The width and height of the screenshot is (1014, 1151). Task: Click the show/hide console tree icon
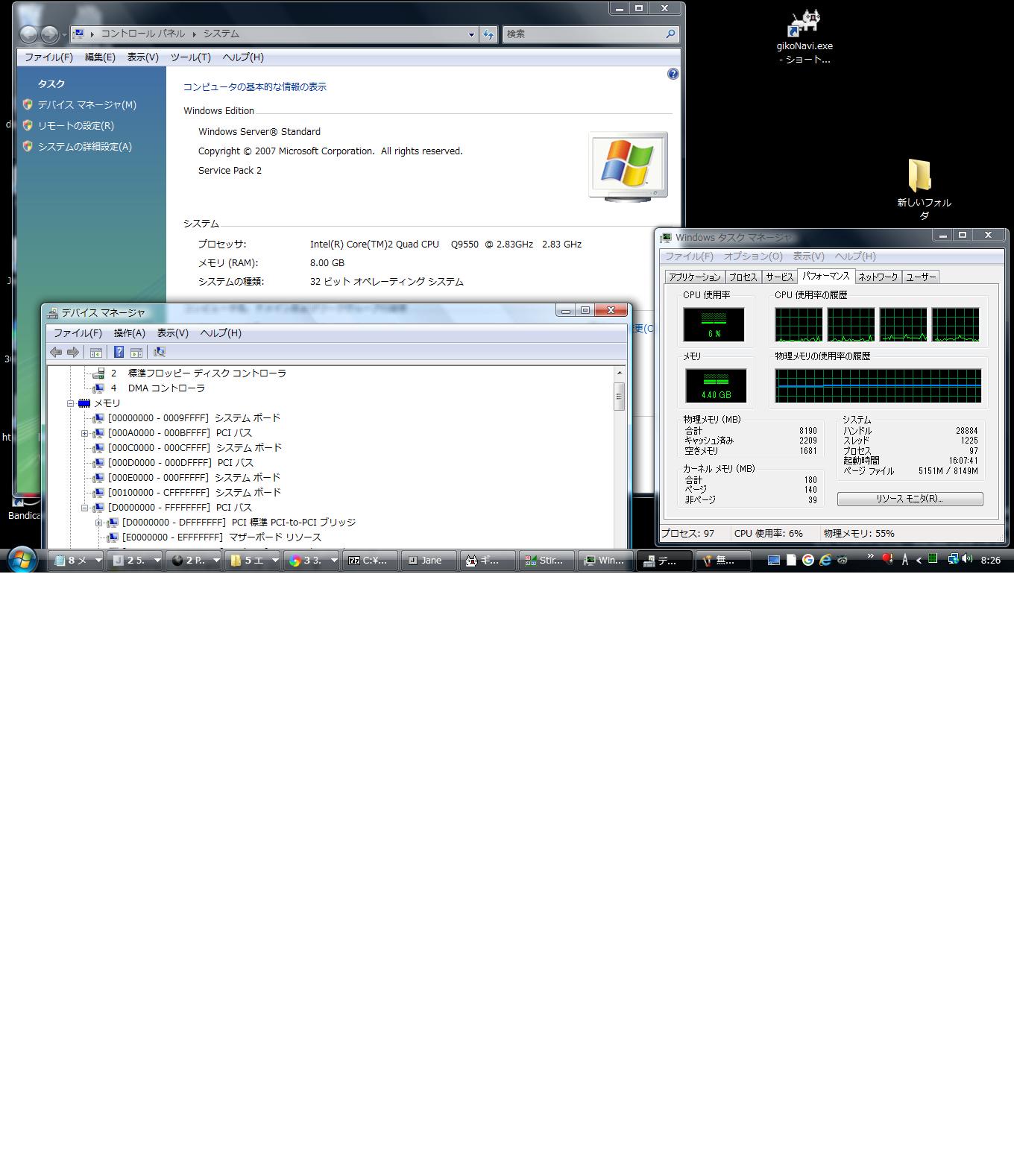pyautogui.click(x=95, y=353)
